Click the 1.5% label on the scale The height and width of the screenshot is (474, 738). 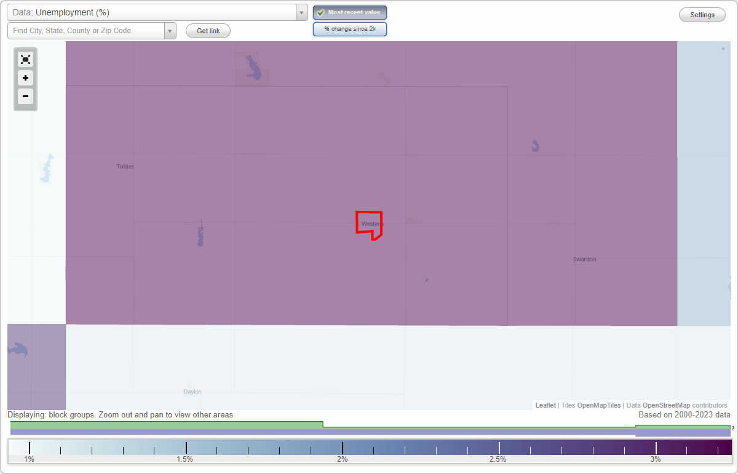[184, 459]
